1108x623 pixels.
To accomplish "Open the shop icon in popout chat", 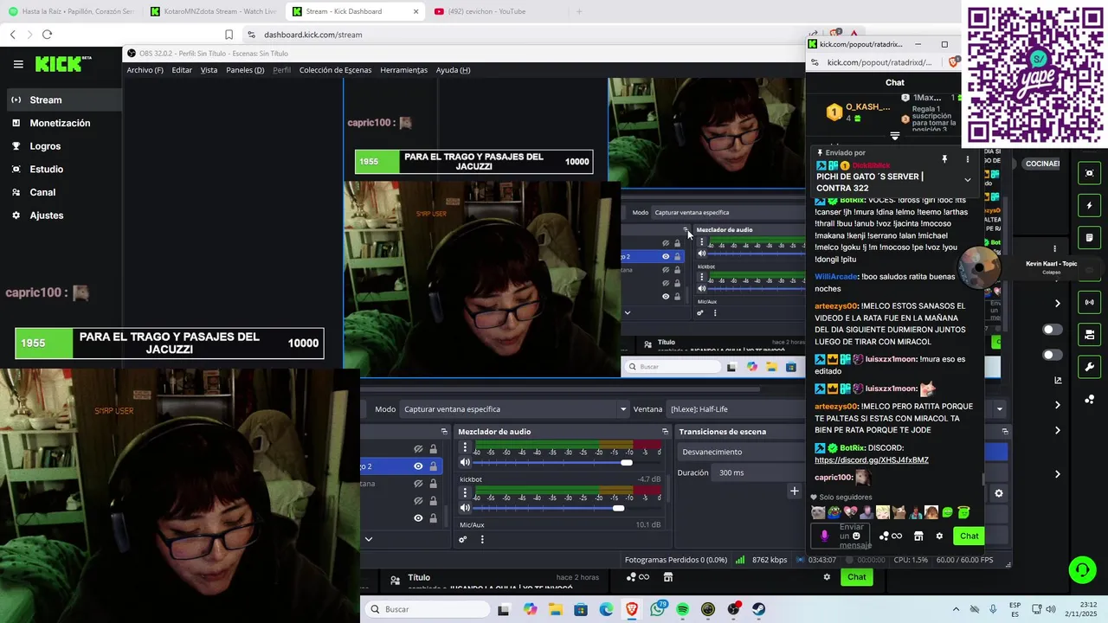I will click(918, 536).
